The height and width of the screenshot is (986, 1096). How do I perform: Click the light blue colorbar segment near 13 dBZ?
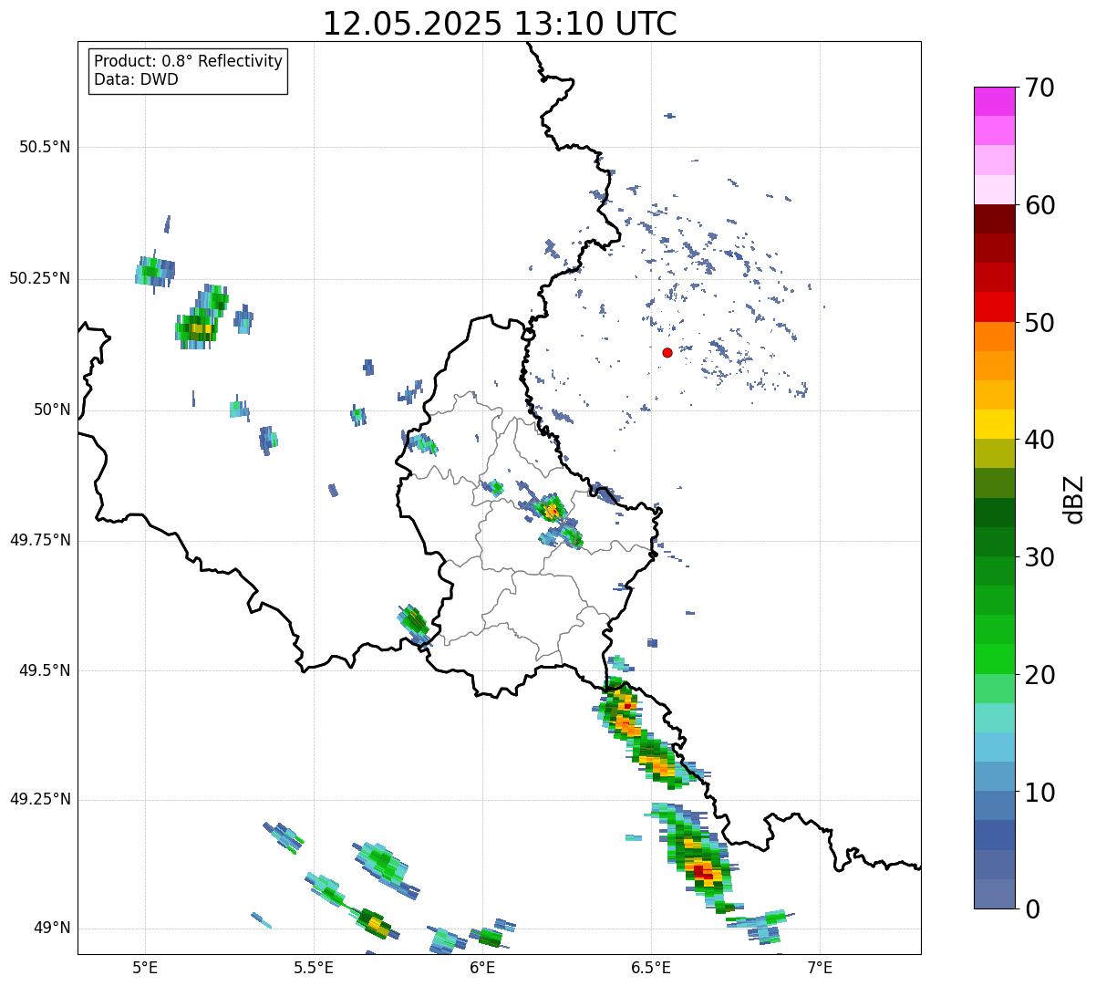pyautogui.click(x=994, y=747)
